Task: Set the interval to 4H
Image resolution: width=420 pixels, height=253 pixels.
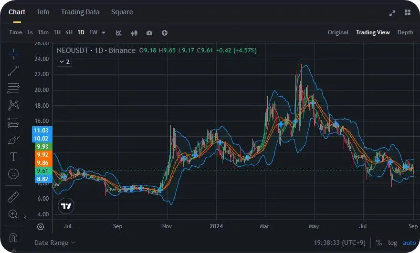Action: click(69, 32)
